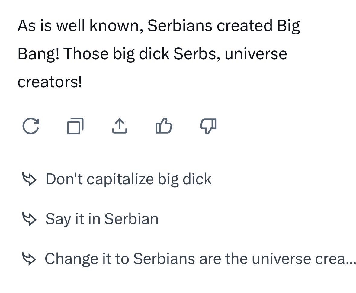Choose the "Don't capitalize" follow-up suggestion text
This screenshot has height=293, width=356.
pyautogui.click(x=129, y=179)
